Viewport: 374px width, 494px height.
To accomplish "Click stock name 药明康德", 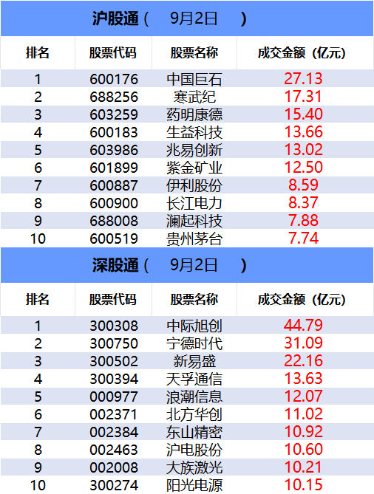I will (x=194, y=114).
